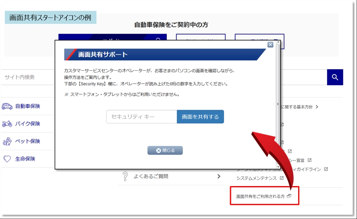Open the 自動車保険 menu item
The height and width of the screenshot is (219, 357).
[28, 106]
